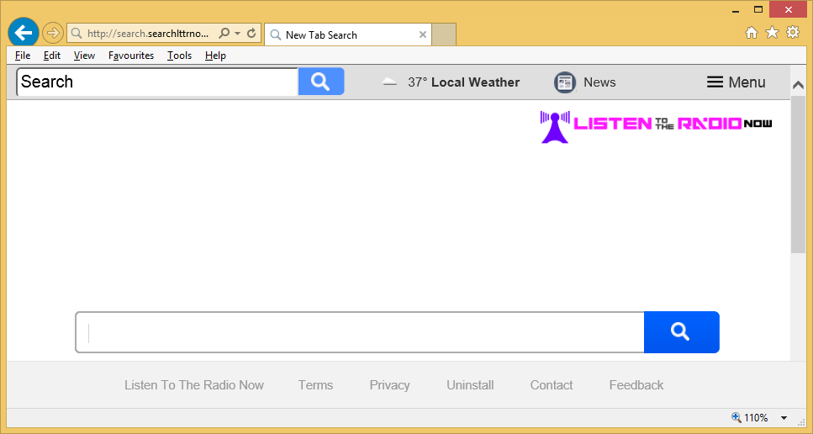Viewport: 813px width, 434px height.
Task: Click the Forward navigation arrow
Action: click(x=52, y=34)
